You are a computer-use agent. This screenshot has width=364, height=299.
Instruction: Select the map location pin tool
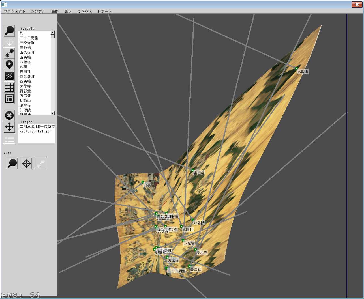click(x=9, y=64)
